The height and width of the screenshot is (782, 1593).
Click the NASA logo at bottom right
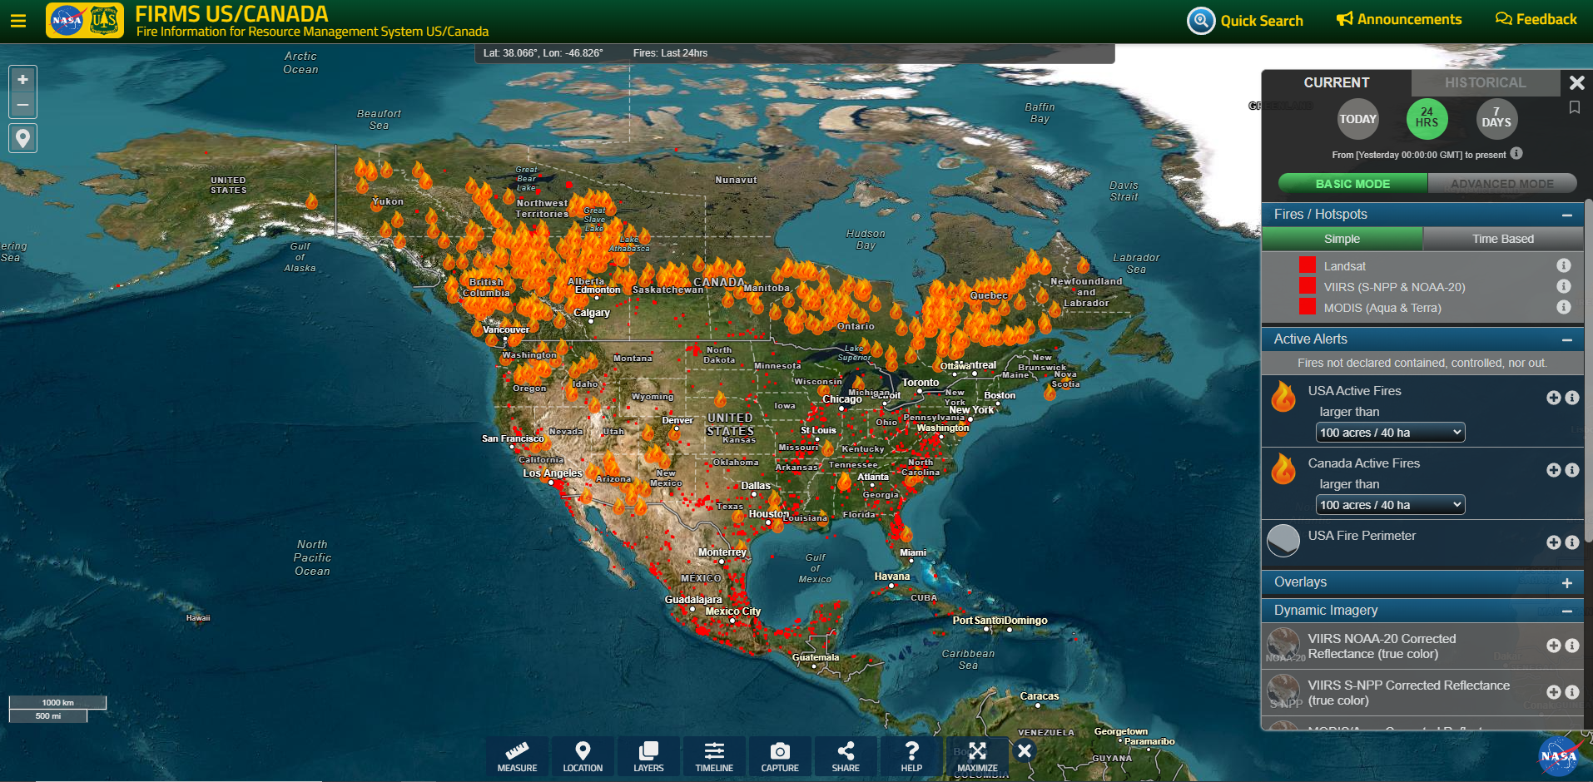[x=1558, y=756]
